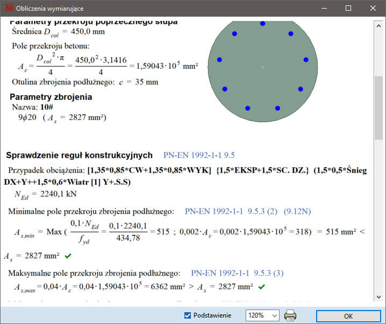
Task: Open the PN-EN 1992-1-1 9.5.3 (2) link
Action: [232, 212]
